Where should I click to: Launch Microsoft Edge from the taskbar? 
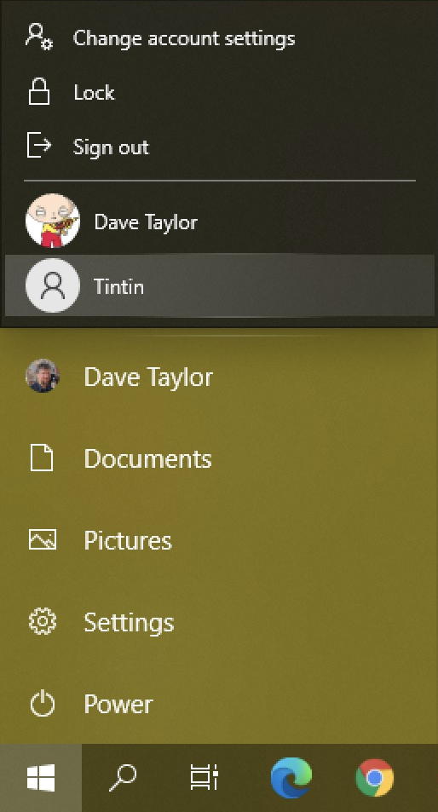(291, 777)
